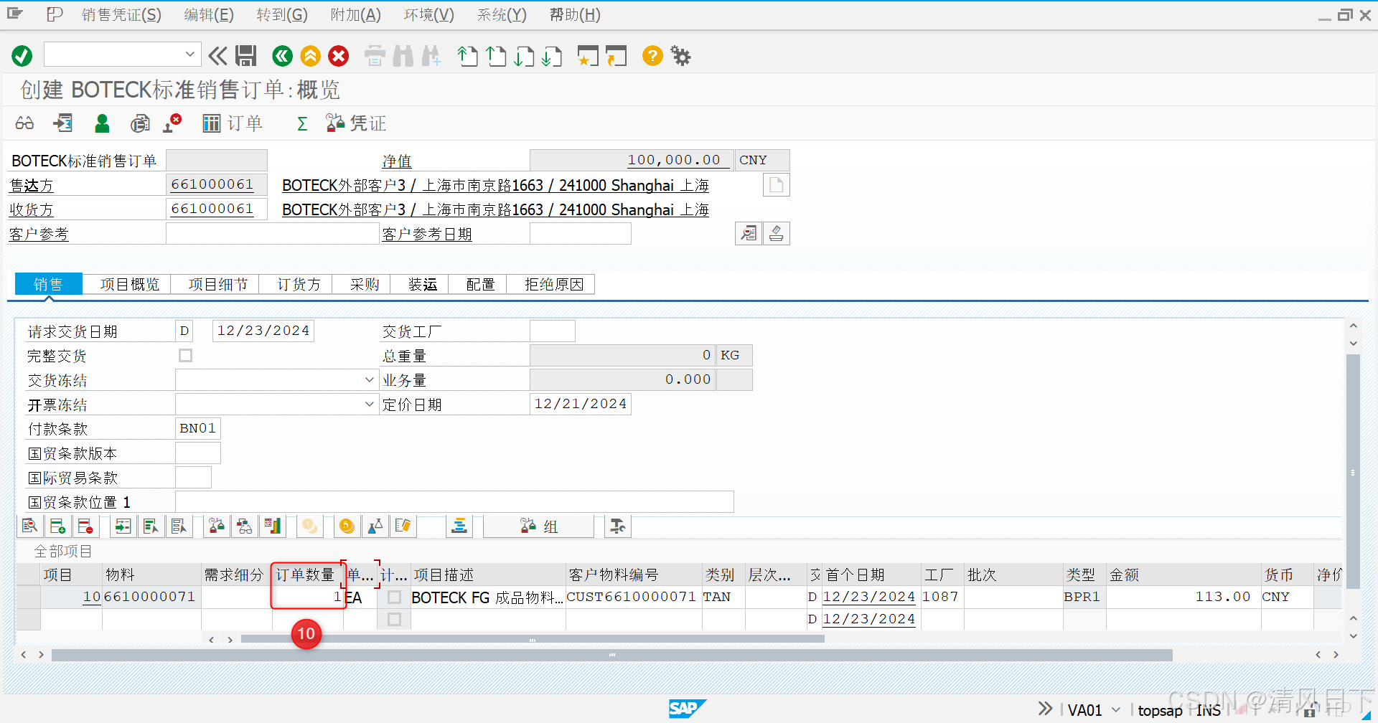
Task: Open the transaction command field dropdown
Action: pyautogui.click(x=189, y=55)
